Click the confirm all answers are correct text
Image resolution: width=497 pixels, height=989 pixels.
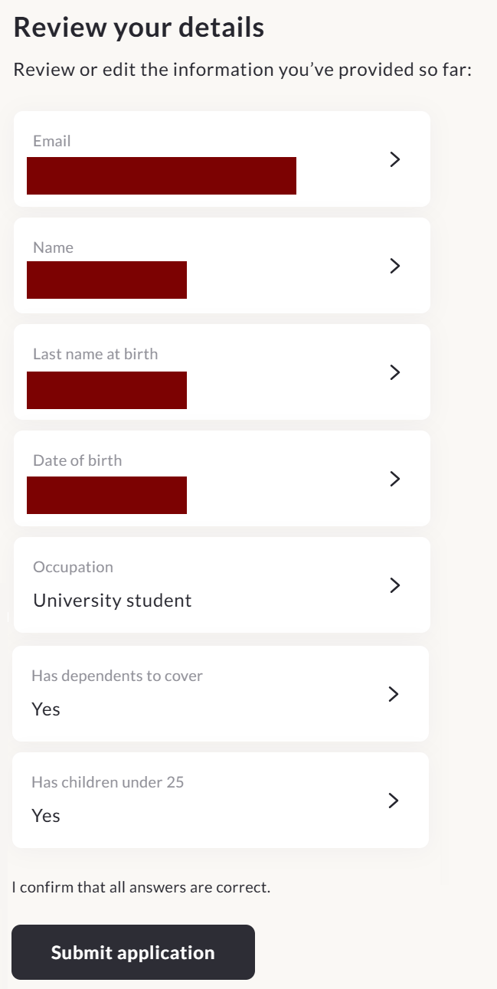pyautogui.click(x=141, y=888)
